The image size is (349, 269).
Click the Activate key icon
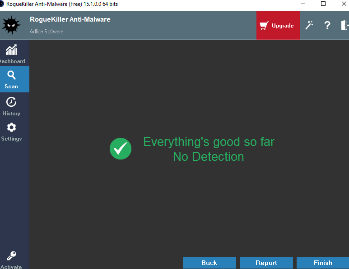[x=11, y=255]
